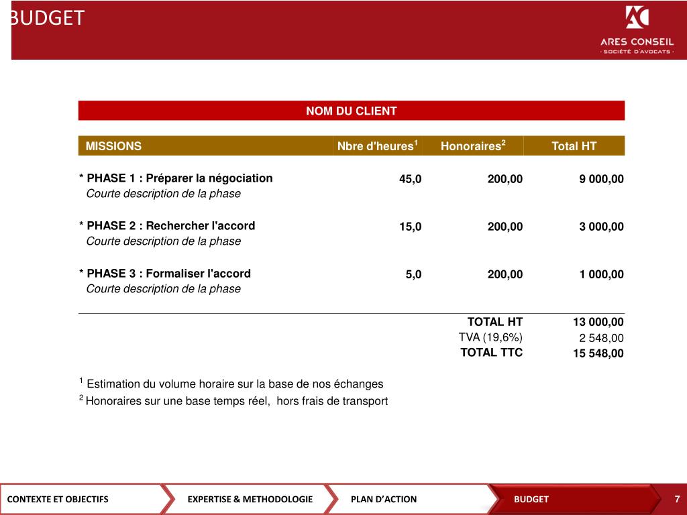The height and width of the screenshot is (515, 687).
Task: Click the footnote about Estimation du volume horaire
Action: point(231,383)
